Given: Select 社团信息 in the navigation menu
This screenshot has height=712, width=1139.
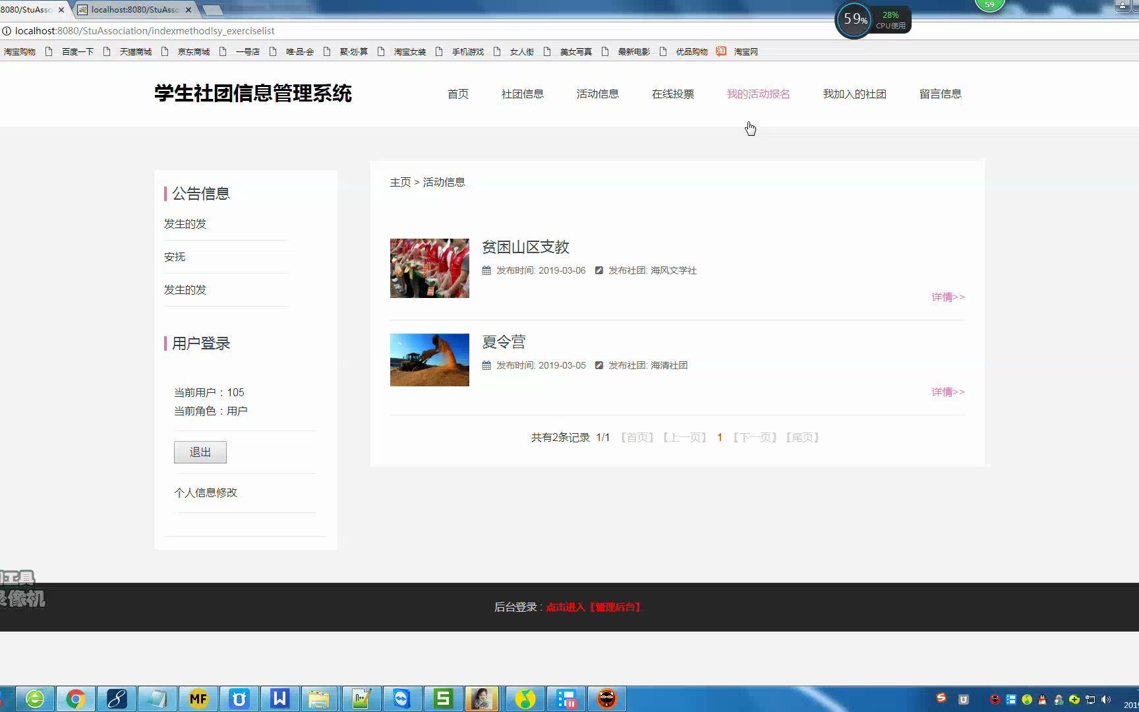Looking at the screenshot, I should [x=522, y=94].
